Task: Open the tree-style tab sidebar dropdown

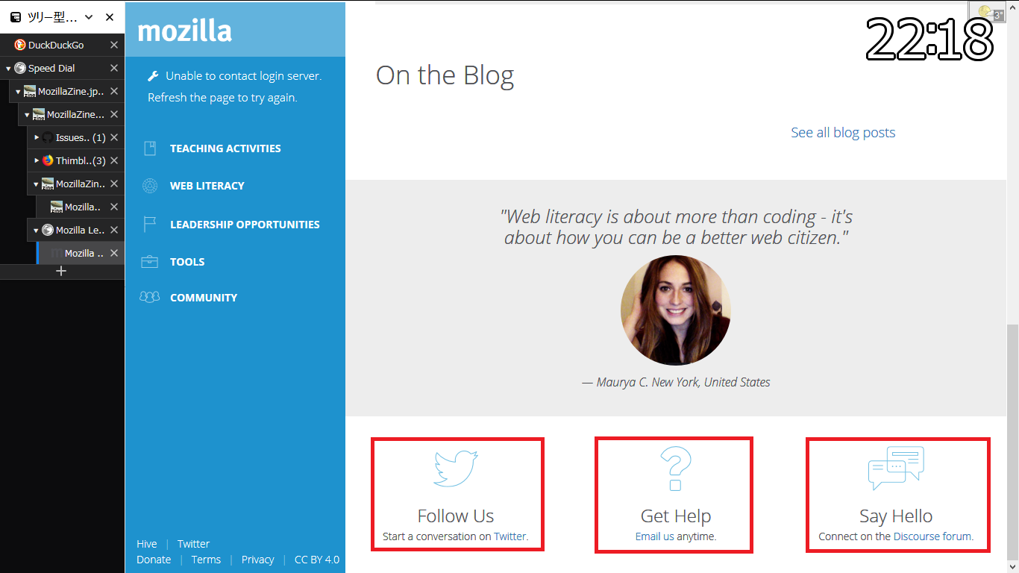Action: tap(89, 17)
